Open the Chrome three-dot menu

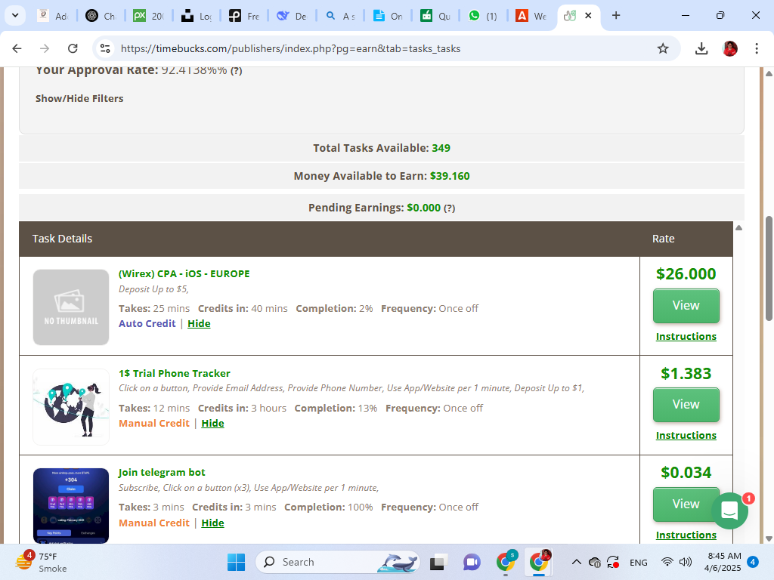757,48
